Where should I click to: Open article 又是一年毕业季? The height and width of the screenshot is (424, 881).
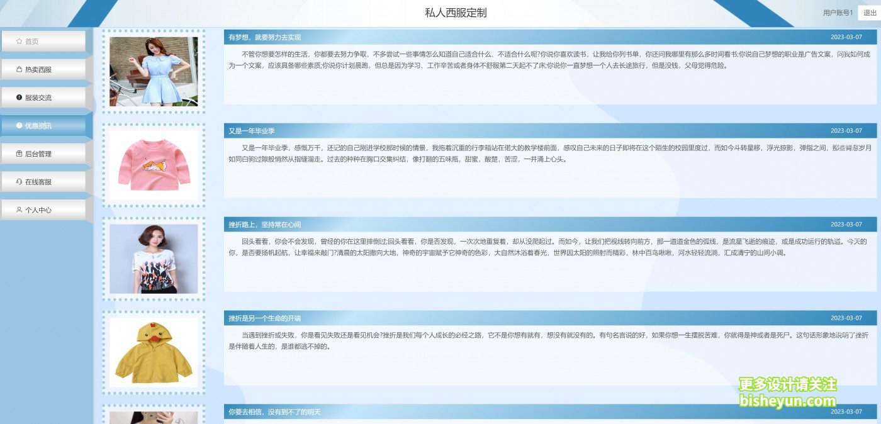(252, 131)
